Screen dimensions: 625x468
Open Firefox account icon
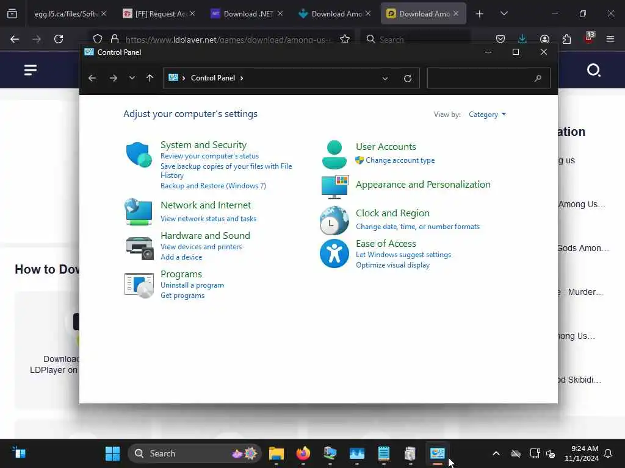tap(544, 39)
